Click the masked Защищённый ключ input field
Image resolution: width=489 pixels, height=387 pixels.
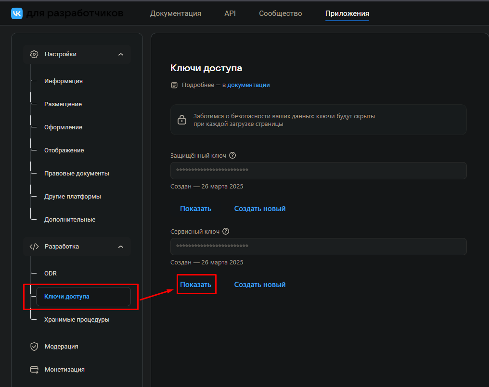[x=318, y=170]
